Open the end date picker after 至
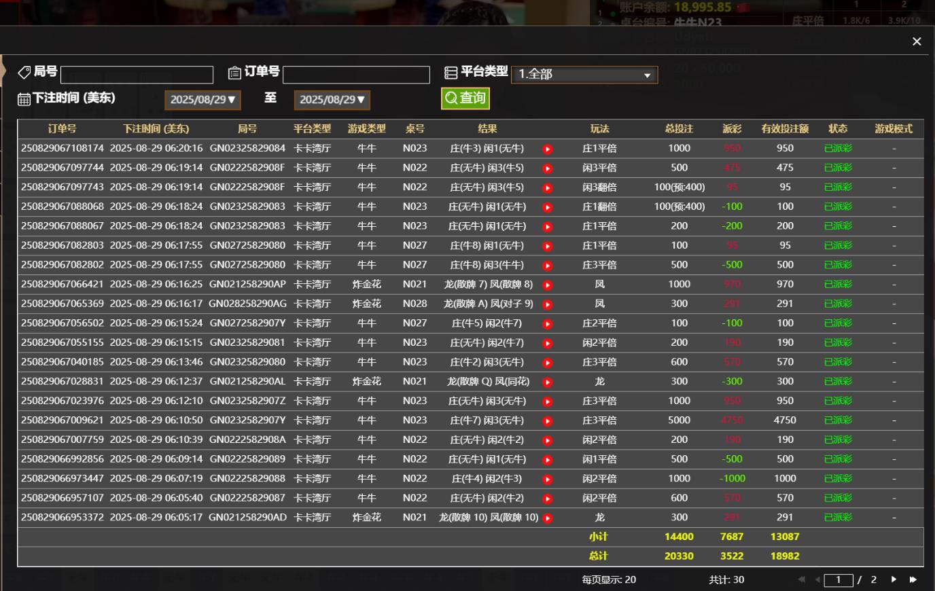Screen dimensions: 935x591 [x=332, y=100]
